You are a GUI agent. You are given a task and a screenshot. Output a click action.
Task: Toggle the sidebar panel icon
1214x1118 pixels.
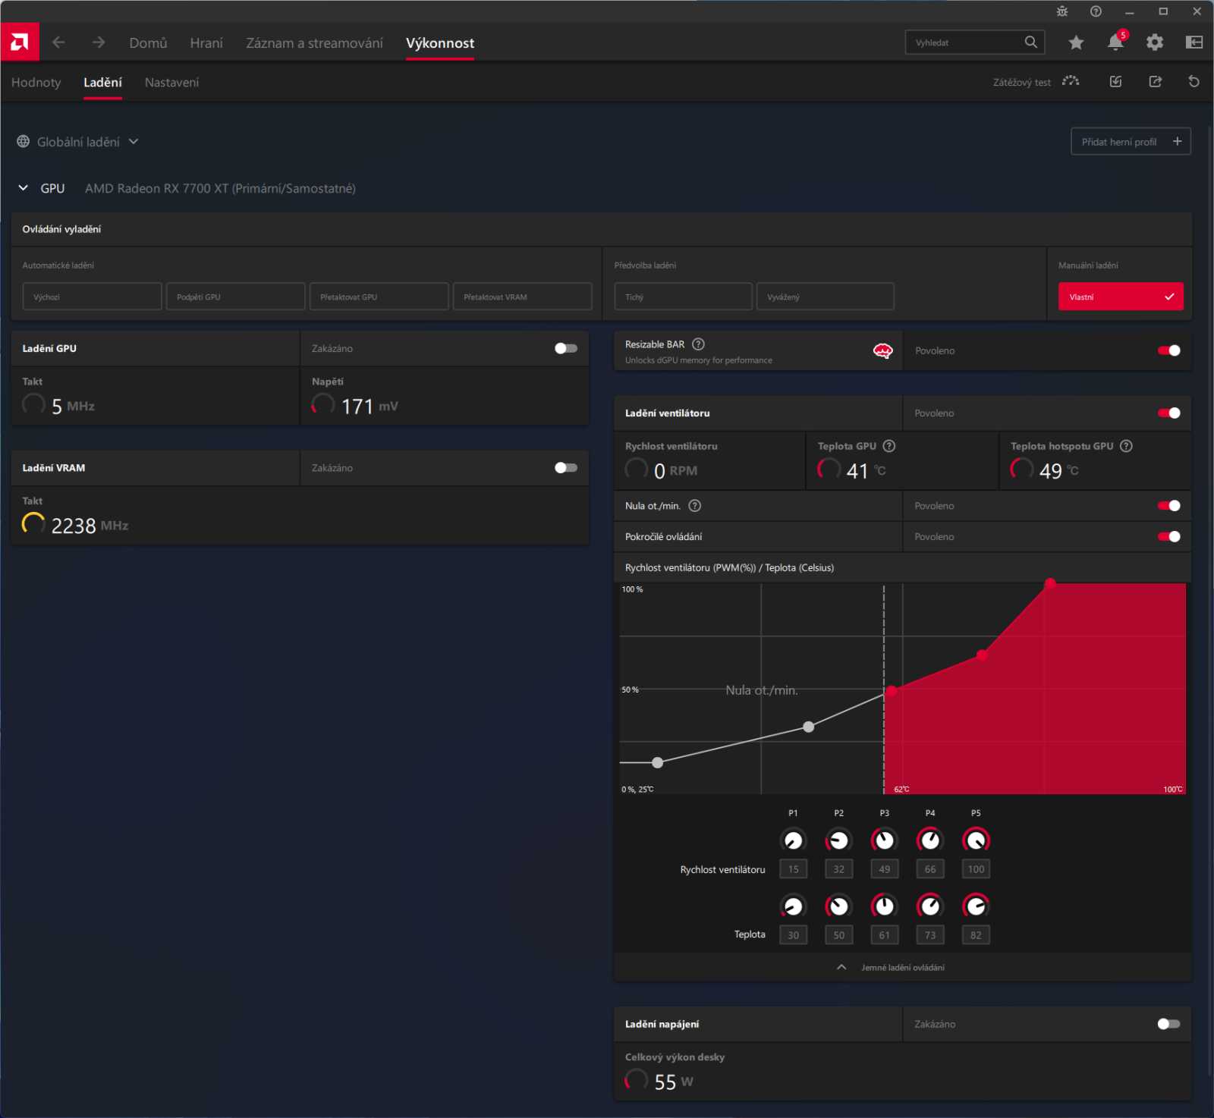coord(1194,42)
